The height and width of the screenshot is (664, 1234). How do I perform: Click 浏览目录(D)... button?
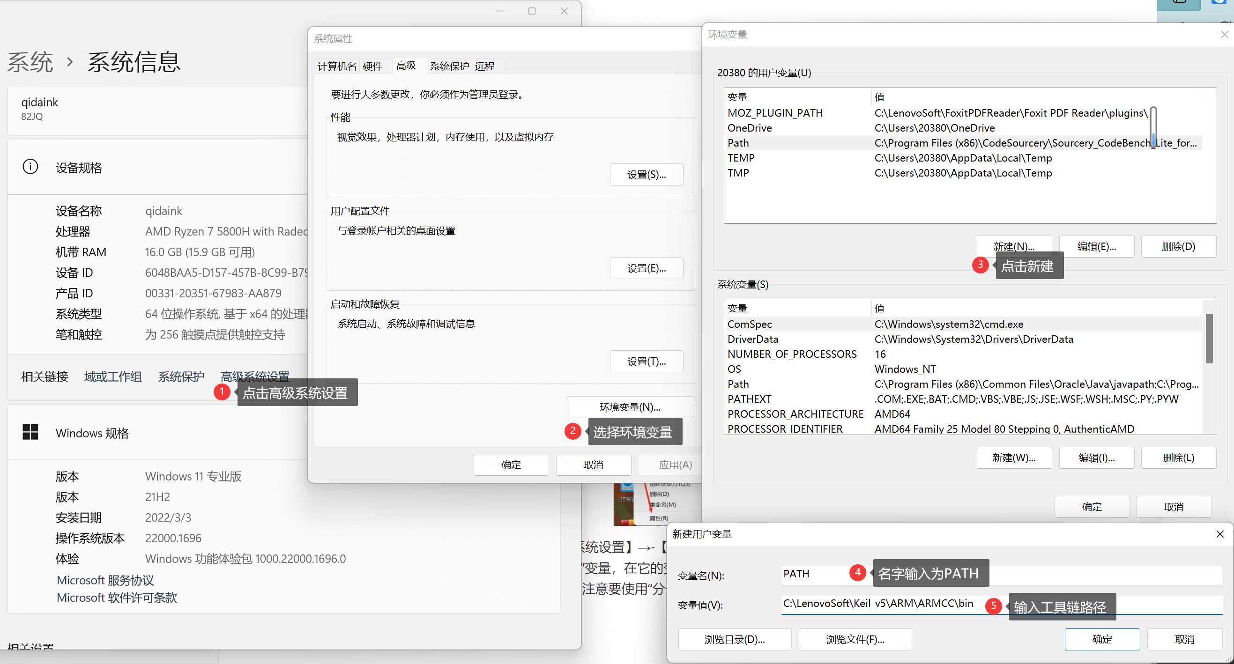point(735,639)
